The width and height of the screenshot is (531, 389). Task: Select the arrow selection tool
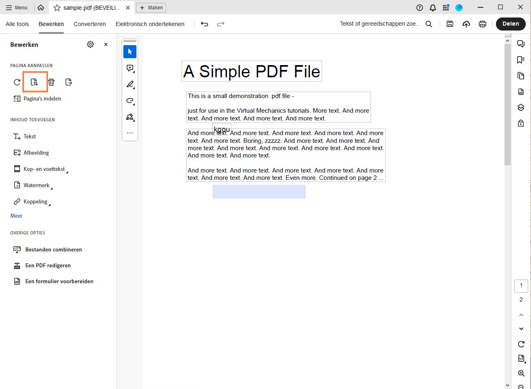point(130,52)
